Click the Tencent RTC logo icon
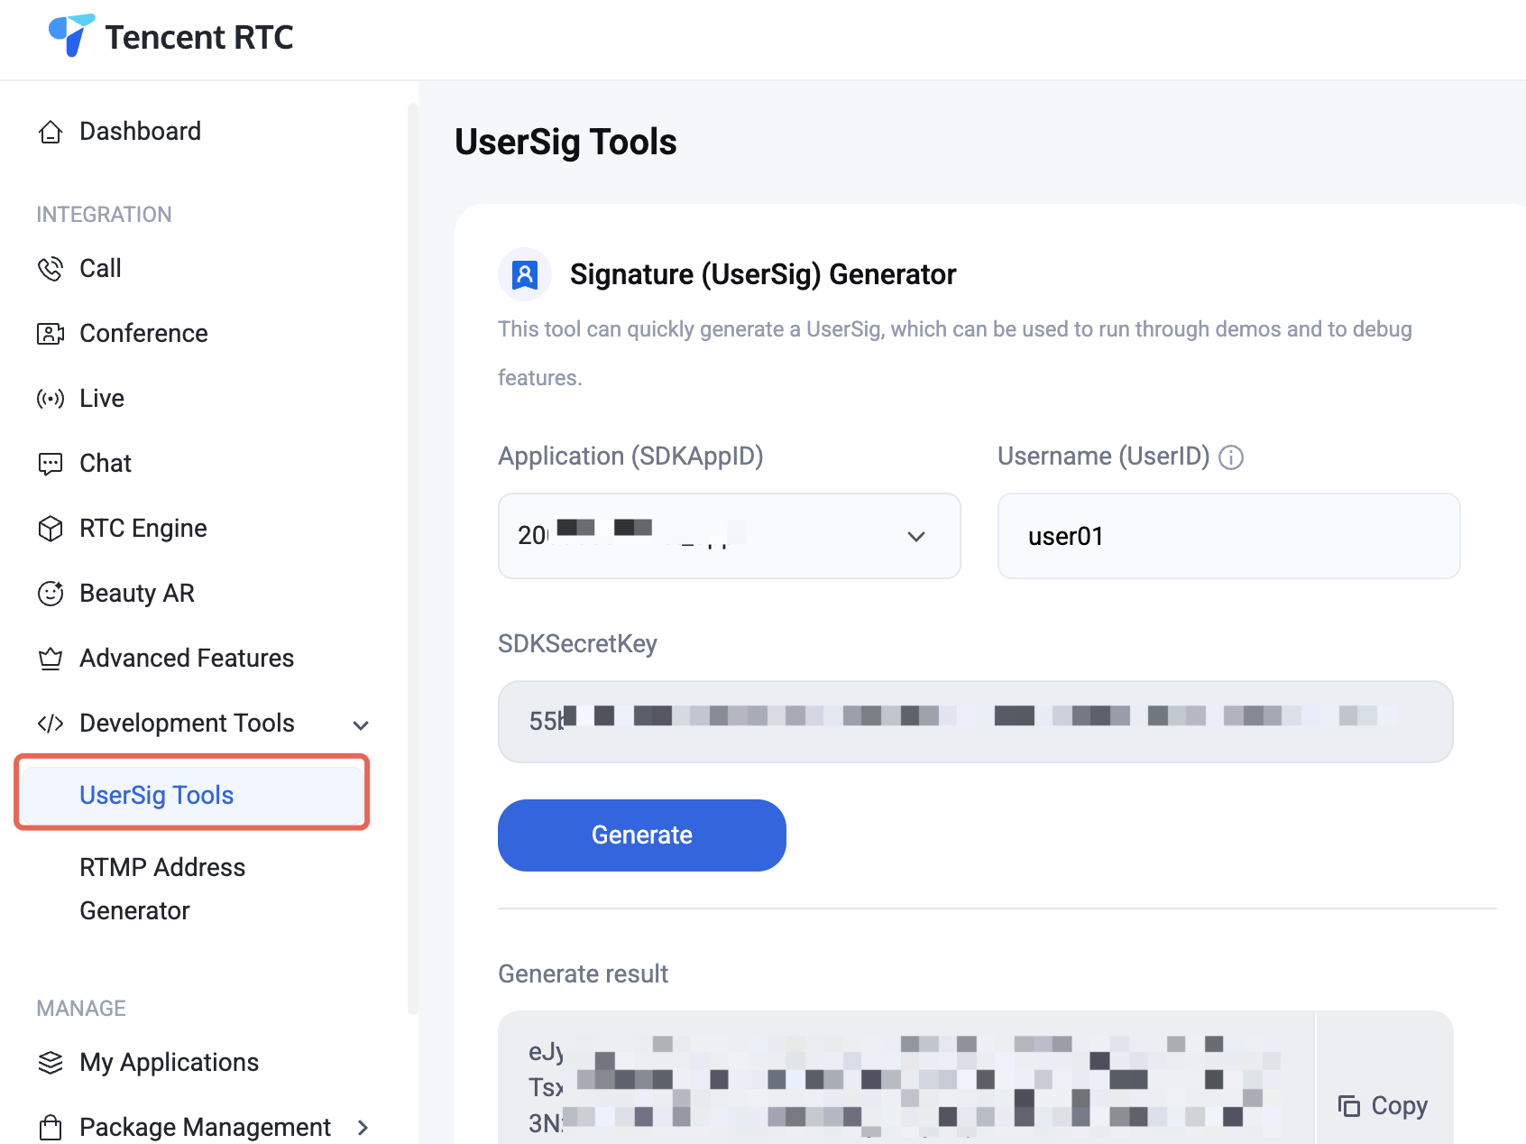 tap(70, 36)
